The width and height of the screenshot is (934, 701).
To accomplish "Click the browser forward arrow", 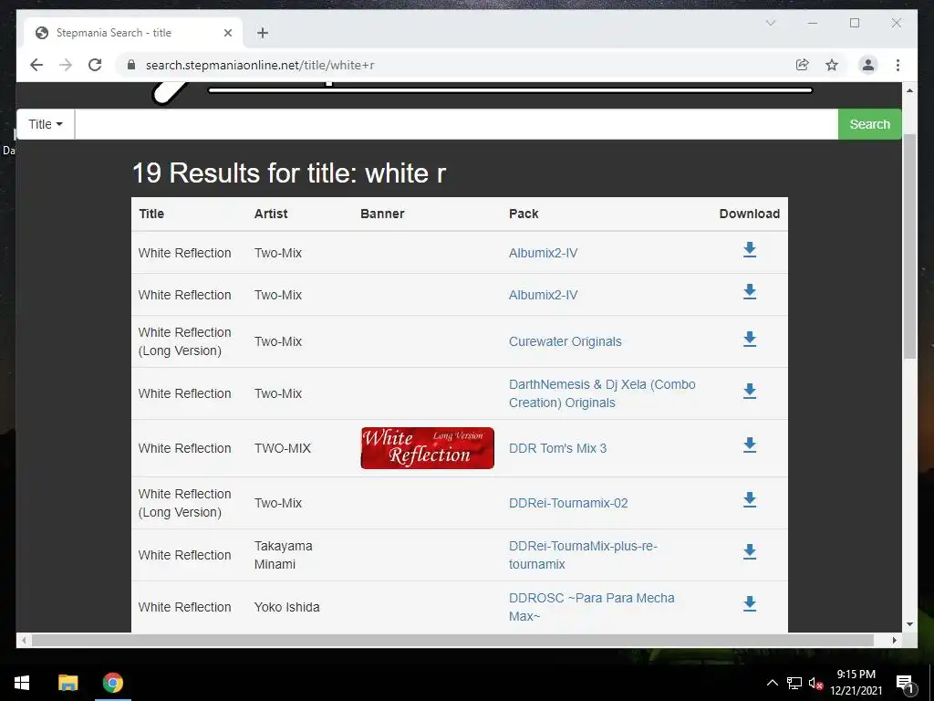I will [x=66, y=65].
